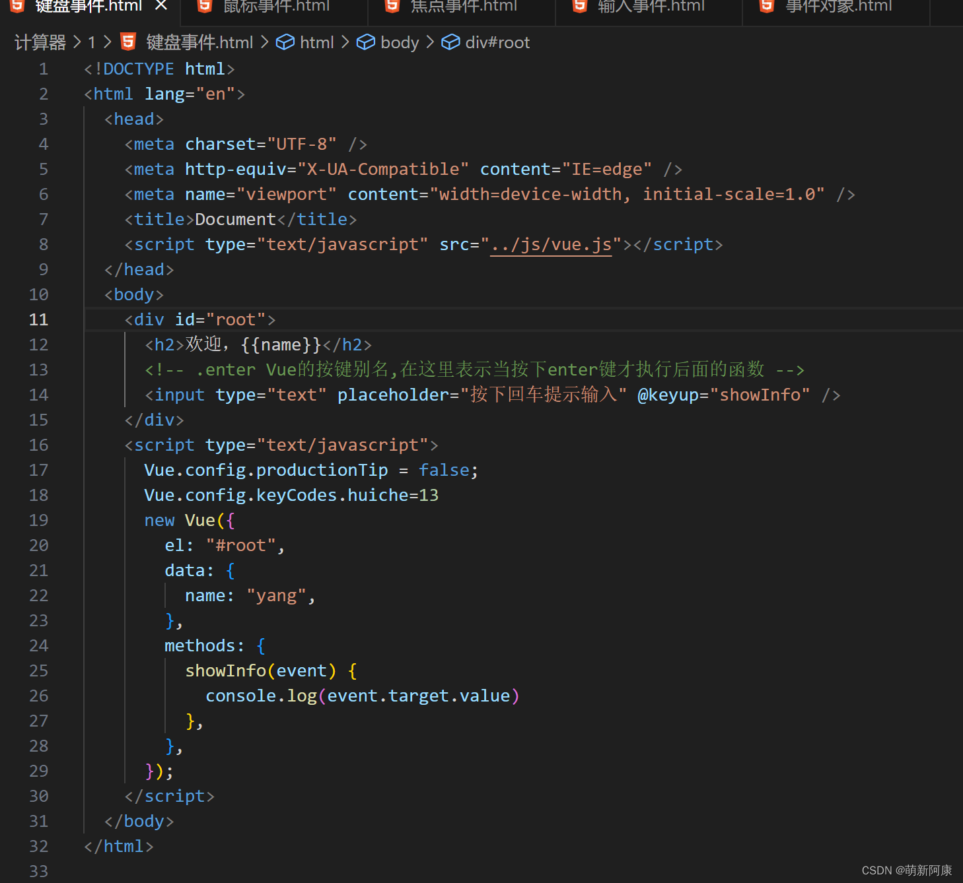Switch to the 输入事件.html tab
The width and height of the screenshot is (963, 883).
pyautogui.click(x=651, y=7)
